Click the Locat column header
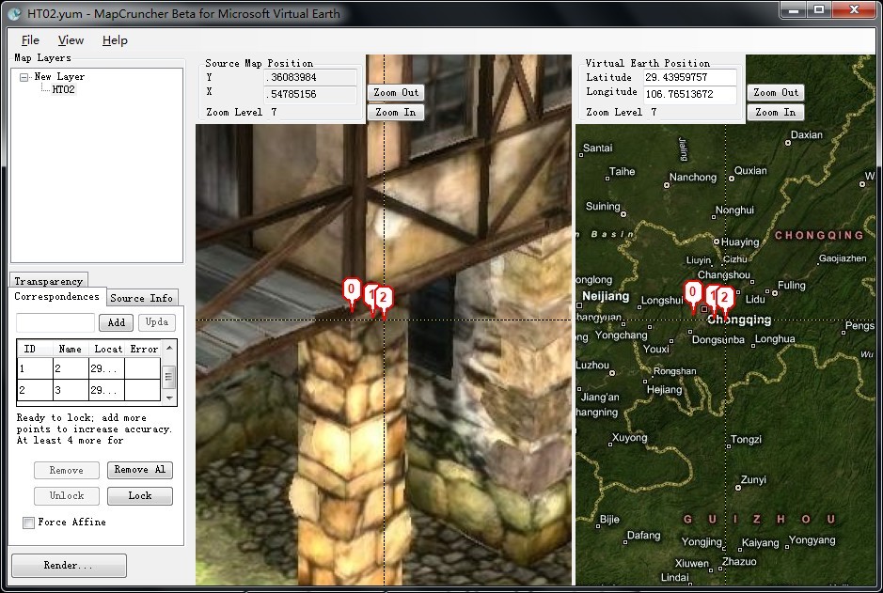Viewport: 883px width, 593px height. click(x=107, y=349)
